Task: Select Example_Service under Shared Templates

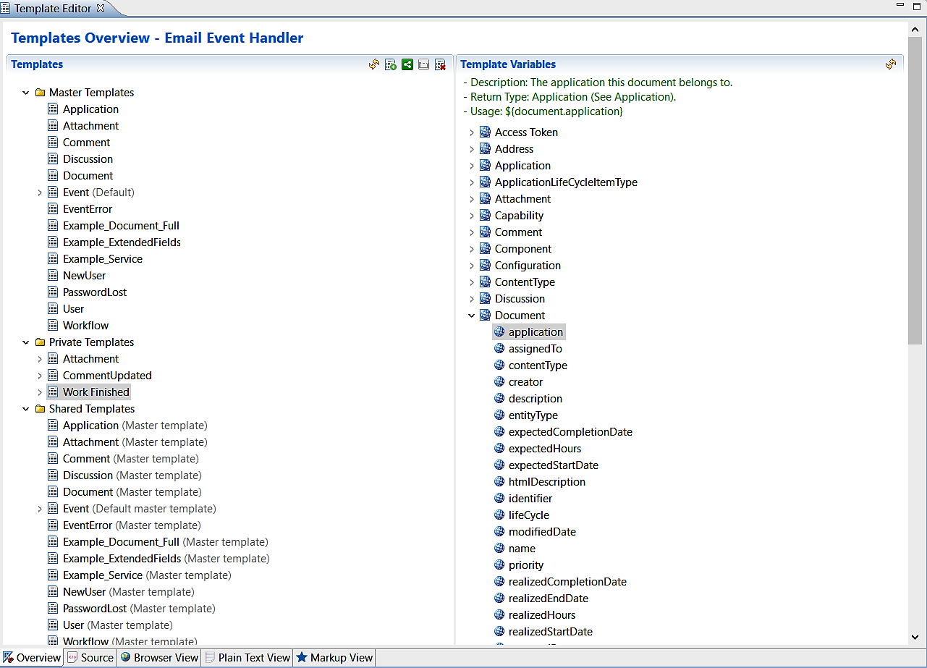Action: pyautogui.click(x=103, y=575)
